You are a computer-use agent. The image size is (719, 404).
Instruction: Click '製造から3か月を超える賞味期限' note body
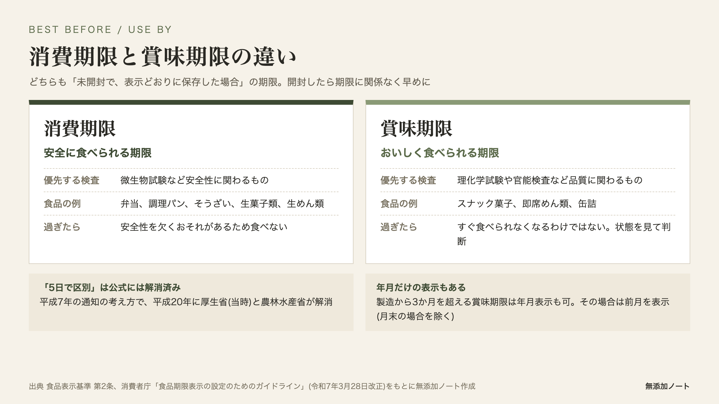coord(523,309)
